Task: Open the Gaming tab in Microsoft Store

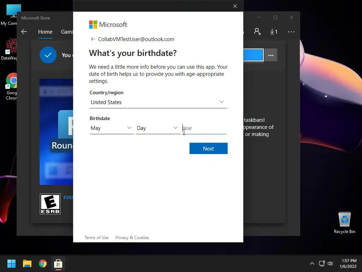Action: [67, 32]
